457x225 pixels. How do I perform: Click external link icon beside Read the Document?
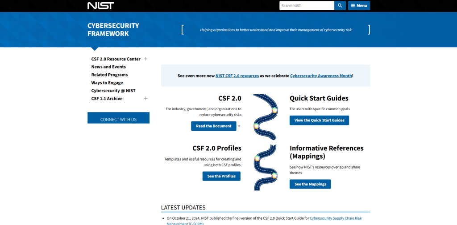239,126
